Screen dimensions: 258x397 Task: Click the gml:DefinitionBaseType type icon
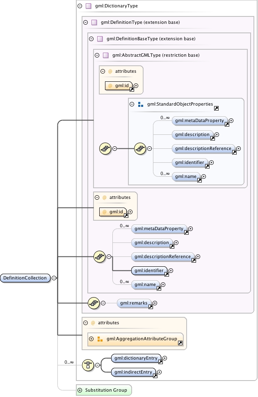point(100,39)
